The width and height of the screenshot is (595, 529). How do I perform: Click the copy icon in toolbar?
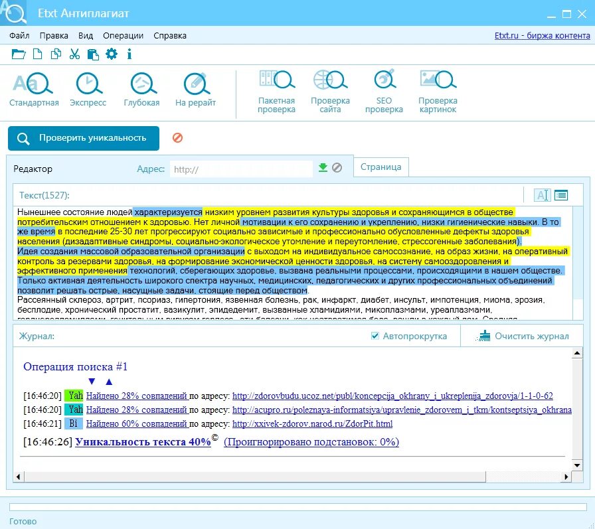tap(56, 54)
